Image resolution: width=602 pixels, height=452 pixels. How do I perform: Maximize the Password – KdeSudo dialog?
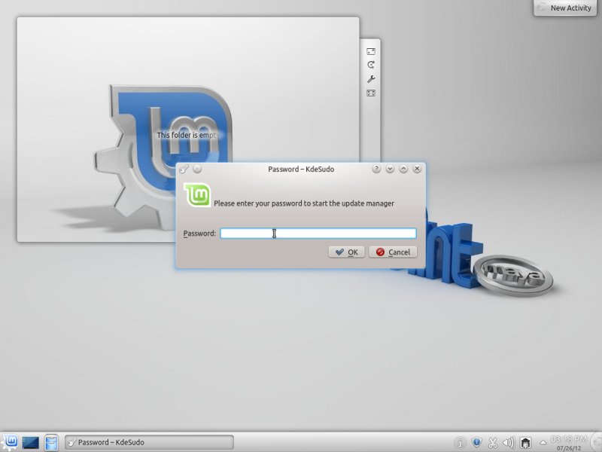click(x=403, y=169)
